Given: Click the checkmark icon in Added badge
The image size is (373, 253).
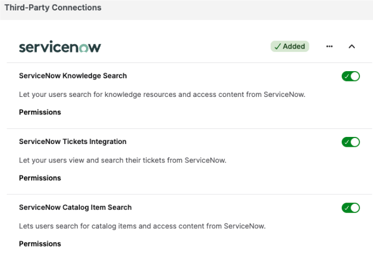Looking at the screenshot, I should click(278, 47).
